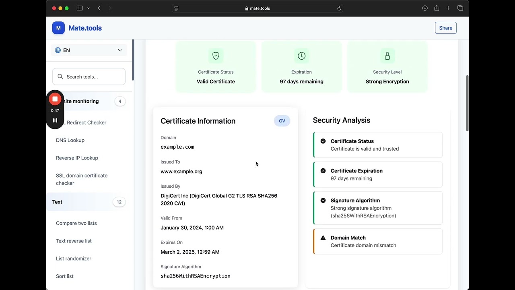Viewport: 515px width, 290px height.
Task: Select the www.example.org issued-to value
Action: (181, 172)
